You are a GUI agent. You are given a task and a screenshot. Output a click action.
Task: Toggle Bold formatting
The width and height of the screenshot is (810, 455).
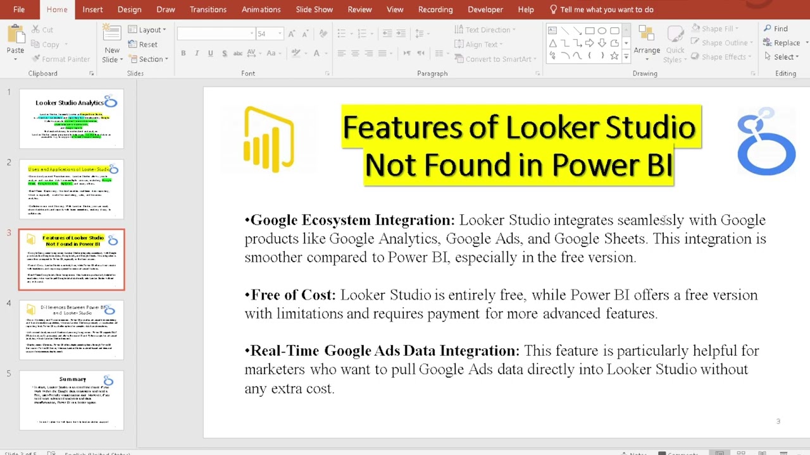point(184,54)
